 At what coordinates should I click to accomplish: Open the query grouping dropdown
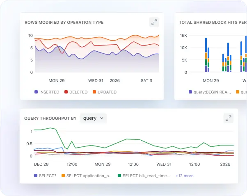[x=93, y=118]
